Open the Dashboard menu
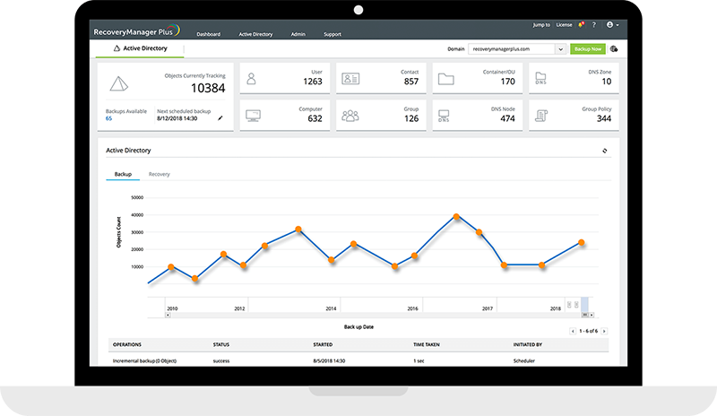The height and width of the screenshot is (416, 717). pos(209,34)
